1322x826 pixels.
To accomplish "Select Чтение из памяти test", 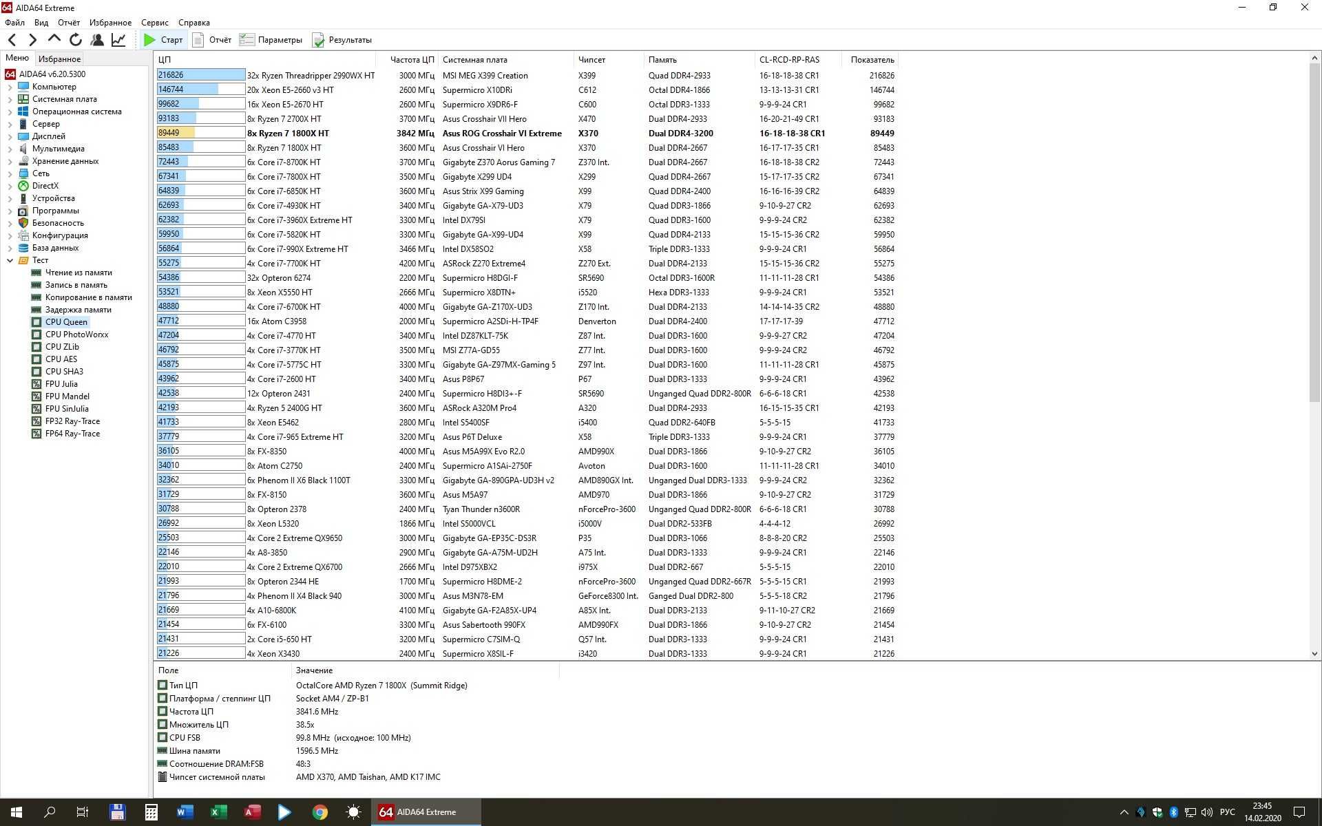I will pyautogui.click(x=78, y=273).
